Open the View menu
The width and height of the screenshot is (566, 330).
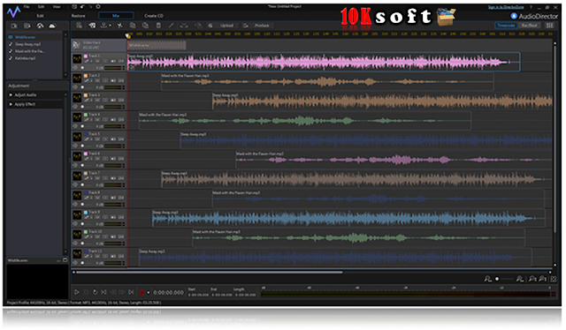pyautogui.click(x=57, y=7)
